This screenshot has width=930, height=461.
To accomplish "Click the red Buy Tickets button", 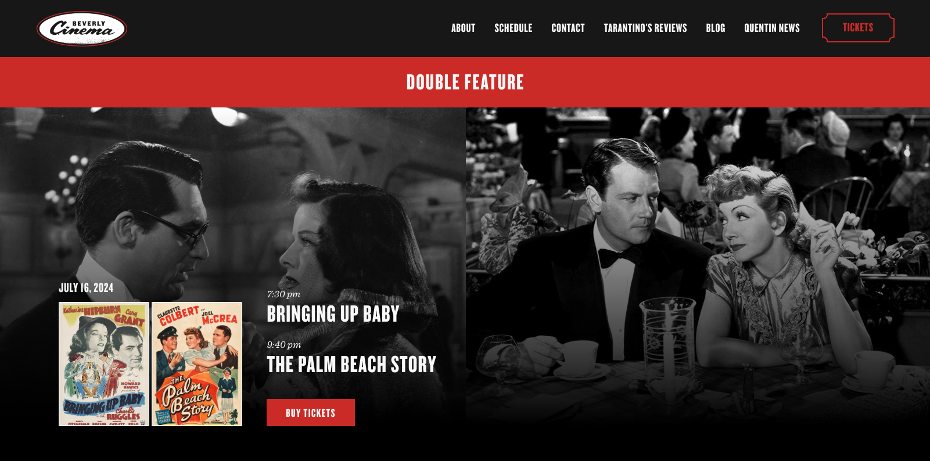I will [311, 413].
